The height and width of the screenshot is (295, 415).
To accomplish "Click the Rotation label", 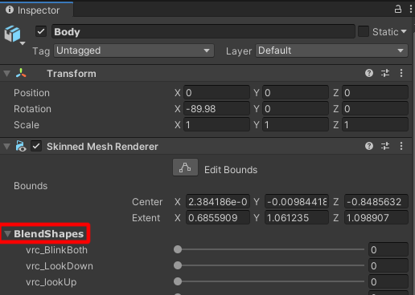I will (x=32, y=109).
